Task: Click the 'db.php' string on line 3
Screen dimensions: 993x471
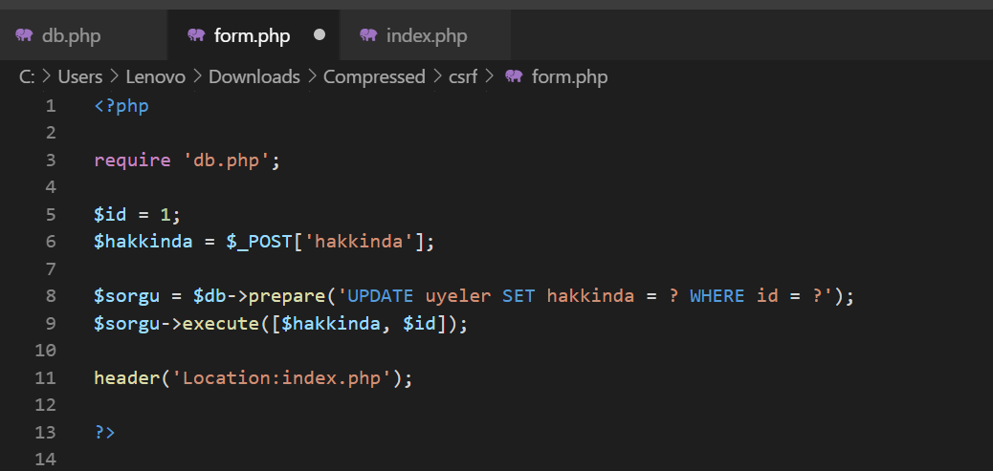Action: pyautogui.click(x=226, y=161)
